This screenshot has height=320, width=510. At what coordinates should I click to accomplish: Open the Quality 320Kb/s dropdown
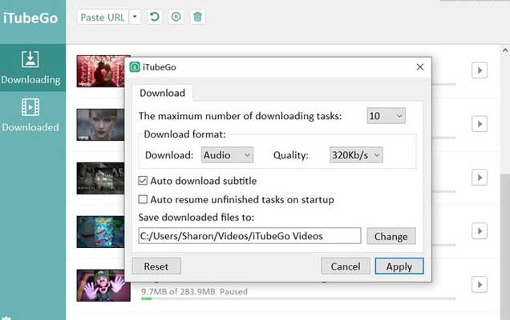tap(356, 155)
